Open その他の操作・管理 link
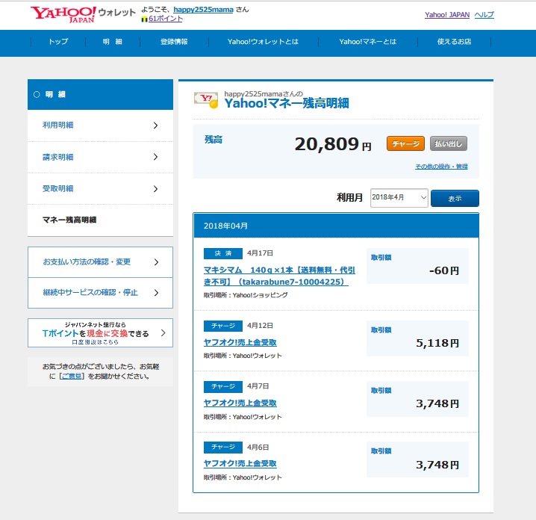The height and width of the screenshot is (520, 536). pyautogui.click(x=441, y=167)
